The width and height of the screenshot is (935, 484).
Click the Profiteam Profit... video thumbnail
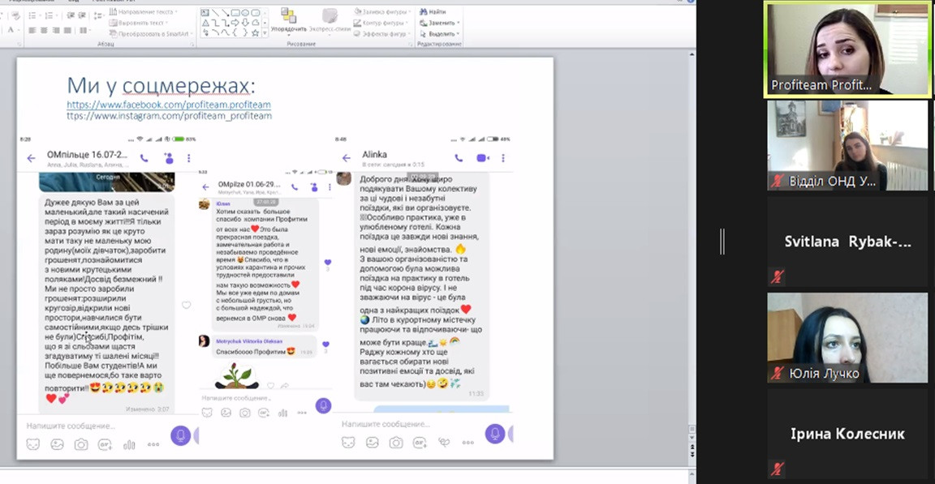coord(847,49)
